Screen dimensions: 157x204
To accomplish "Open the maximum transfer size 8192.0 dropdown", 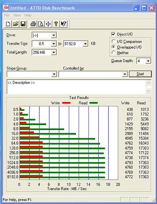I will tap(85, 44).
